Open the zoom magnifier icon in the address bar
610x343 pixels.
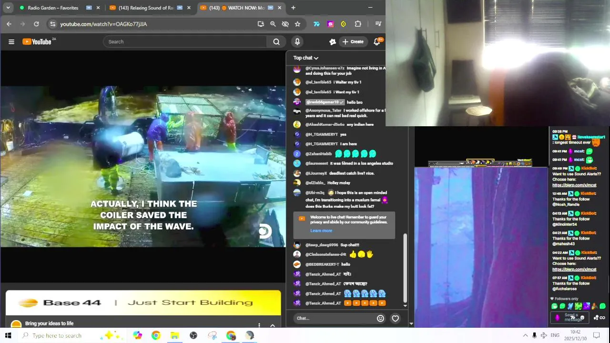click(x=273, y=24)
